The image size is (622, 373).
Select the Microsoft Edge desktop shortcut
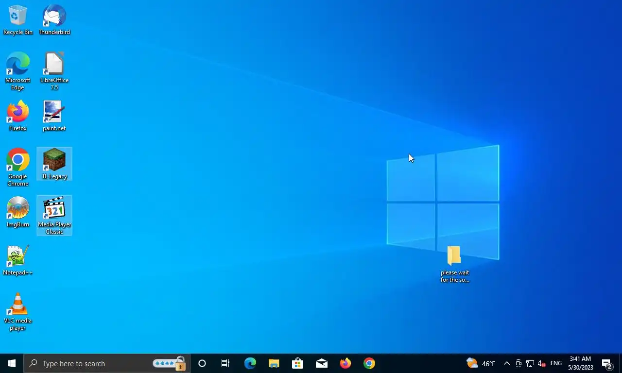tap(18, 71)
